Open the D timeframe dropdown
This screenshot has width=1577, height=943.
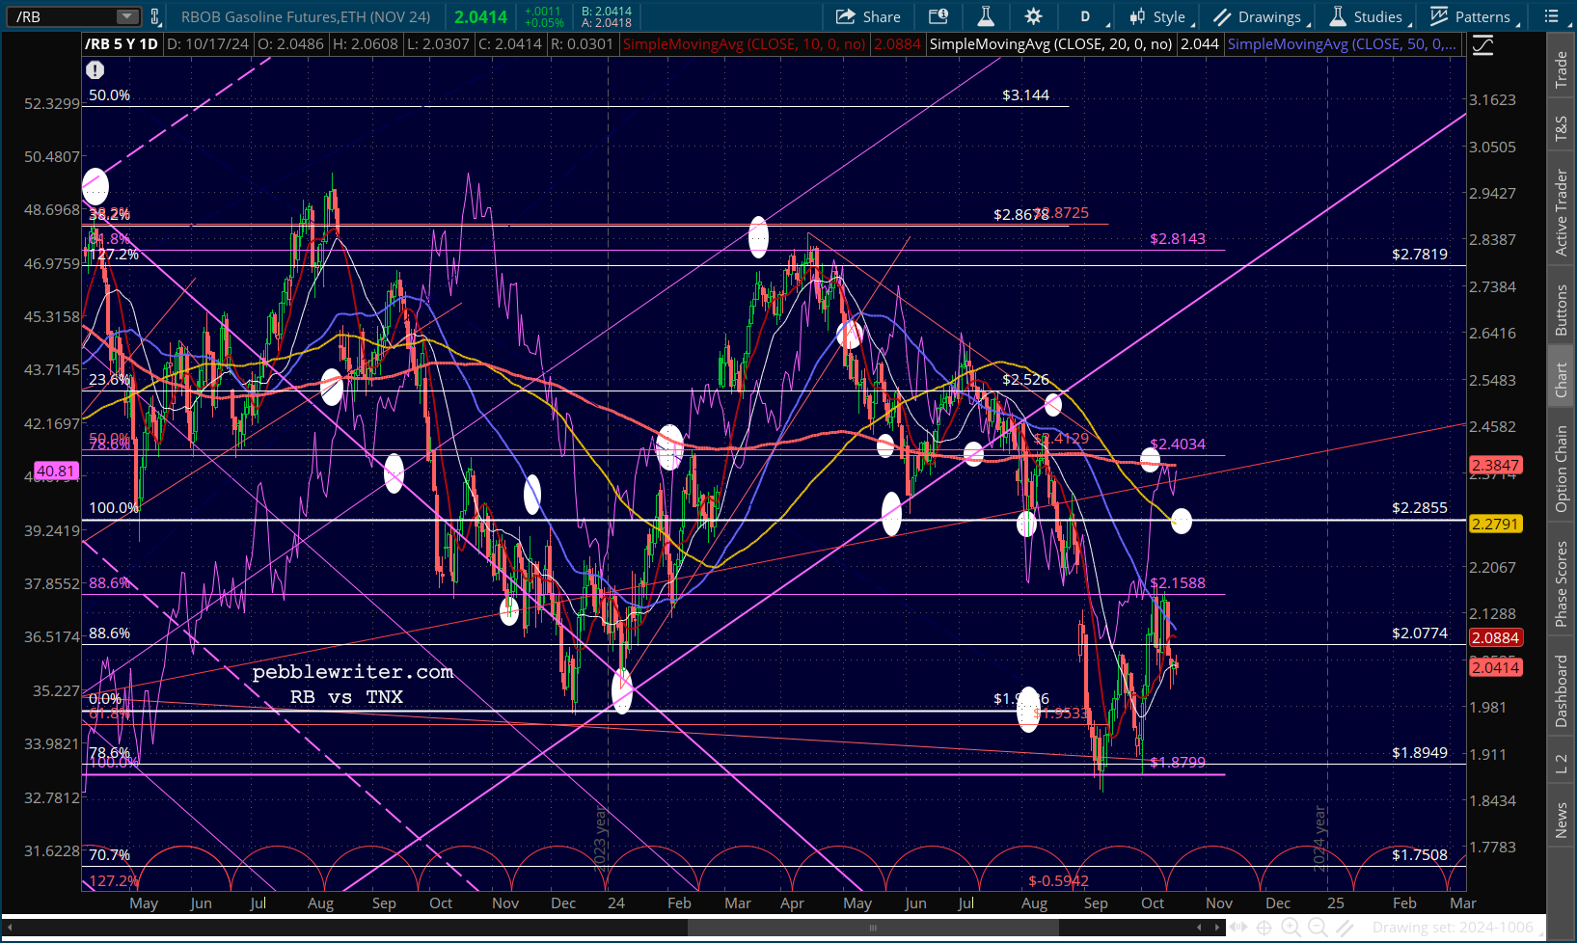[1090, 16]
